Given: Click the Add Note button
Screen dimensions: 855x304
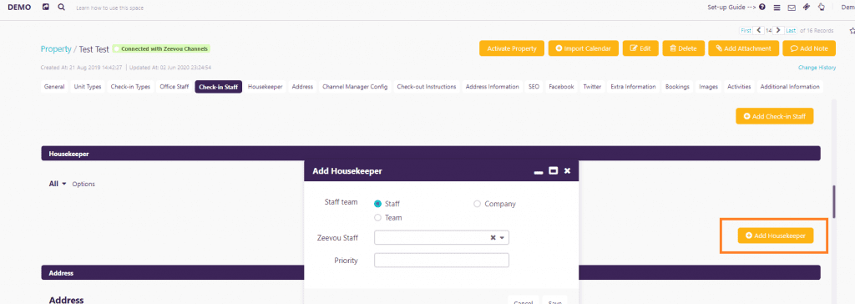Looking at the screenshot, I should (808, 48).
